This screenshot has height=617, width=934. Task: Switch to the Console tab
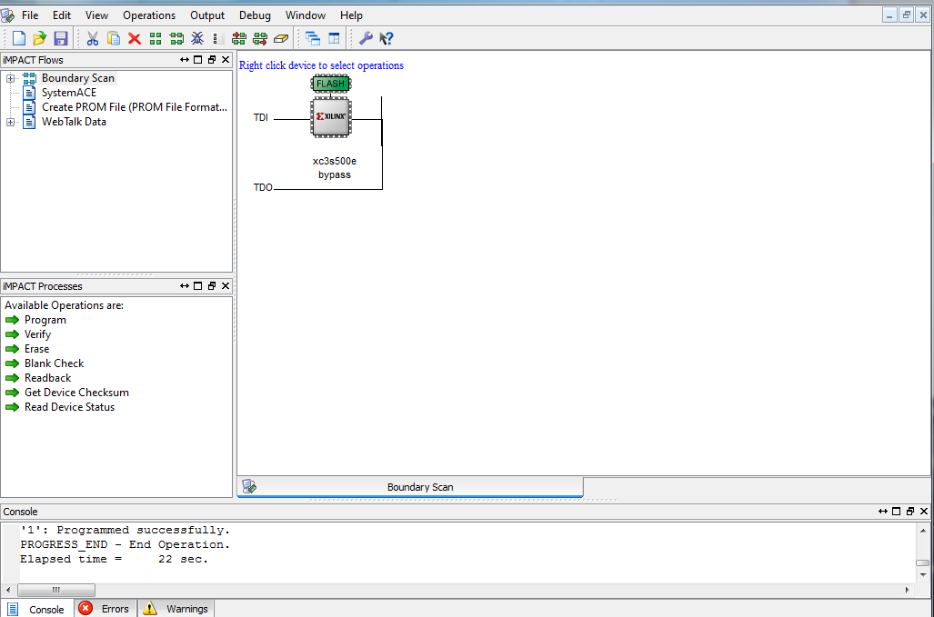coord(37,609)
